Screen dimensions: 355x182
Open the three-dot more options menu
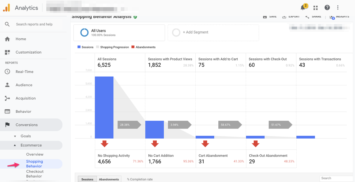click(338, 8)
